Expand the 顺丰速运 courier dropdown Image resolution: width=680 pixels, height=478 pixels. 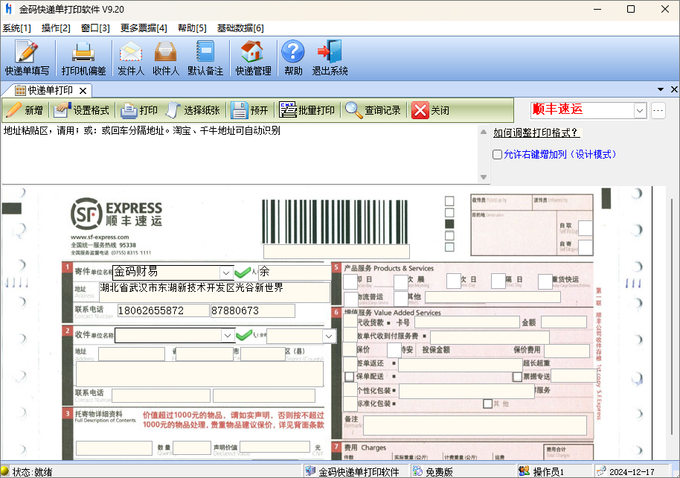[640, 110]
